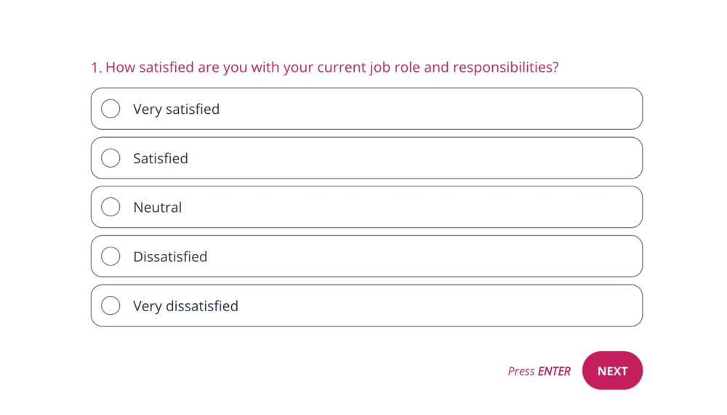Image resolution: width=727 pixels, height=415 pixels.
Task: Click the 'Very satisfied' label text
Action: [176, 109]
